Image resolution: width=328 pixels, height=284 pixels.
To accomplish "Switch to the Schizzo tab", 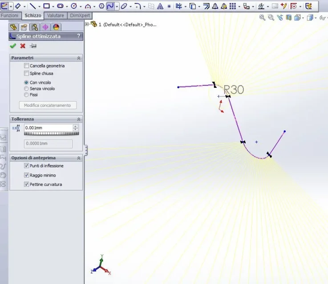I will 33,16.
